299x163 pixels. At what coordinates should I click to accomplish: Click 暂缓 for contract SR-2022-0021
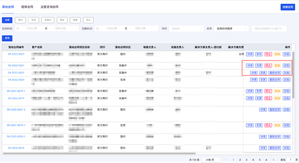pyautogui.click(x=277, y=66)
